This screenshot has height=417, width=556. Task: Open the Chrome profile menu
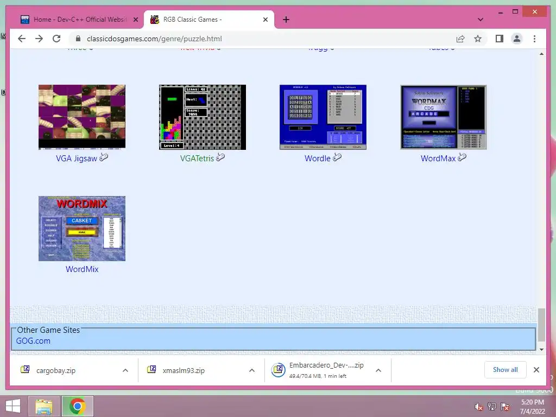(517, 39)
